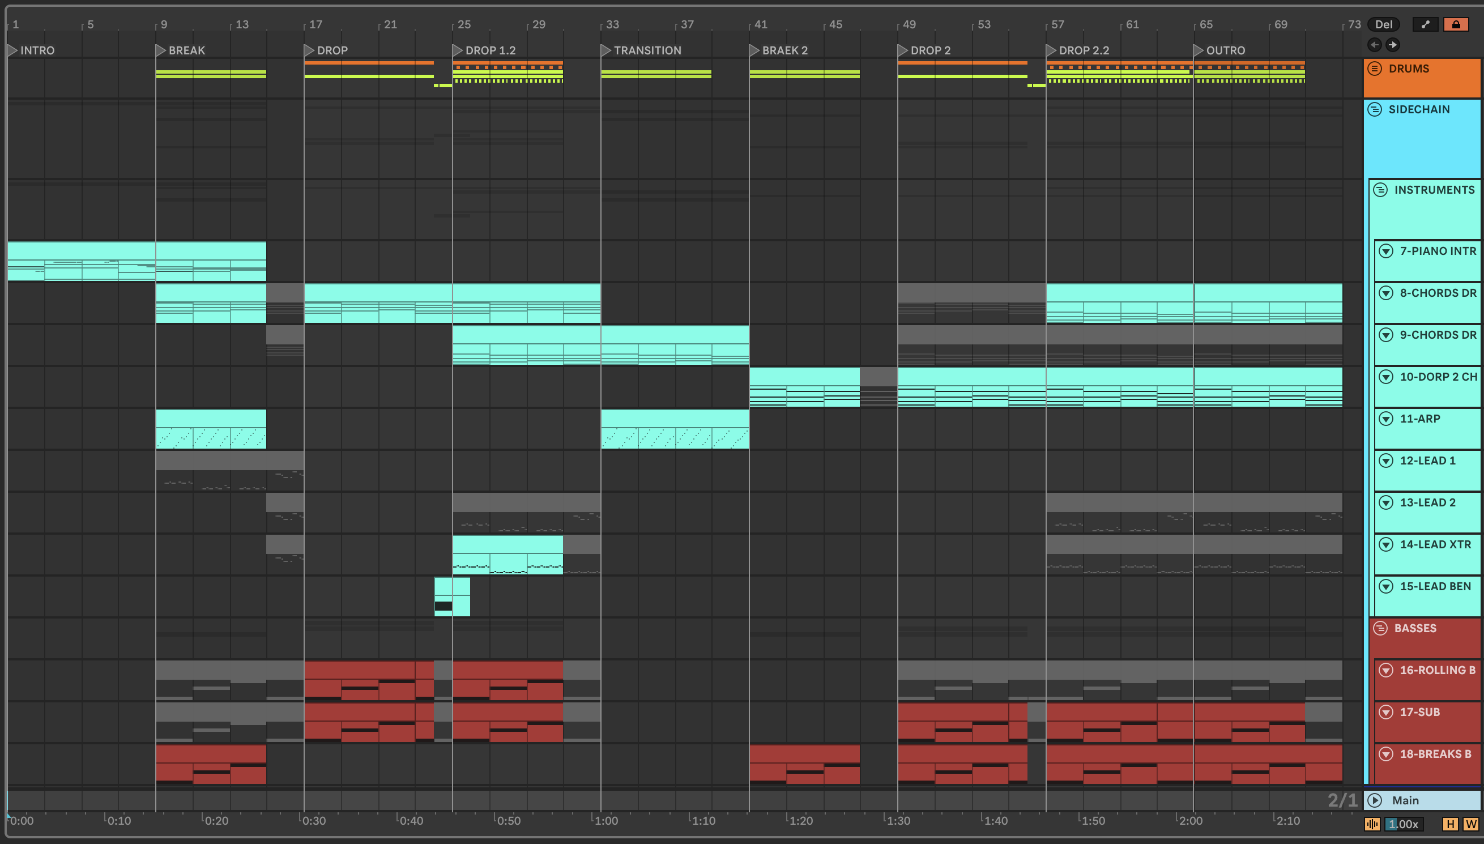This screenshot has height=844, width=1484.
Task: Fold the BASSES group track
Action: tap(1380, 628)
